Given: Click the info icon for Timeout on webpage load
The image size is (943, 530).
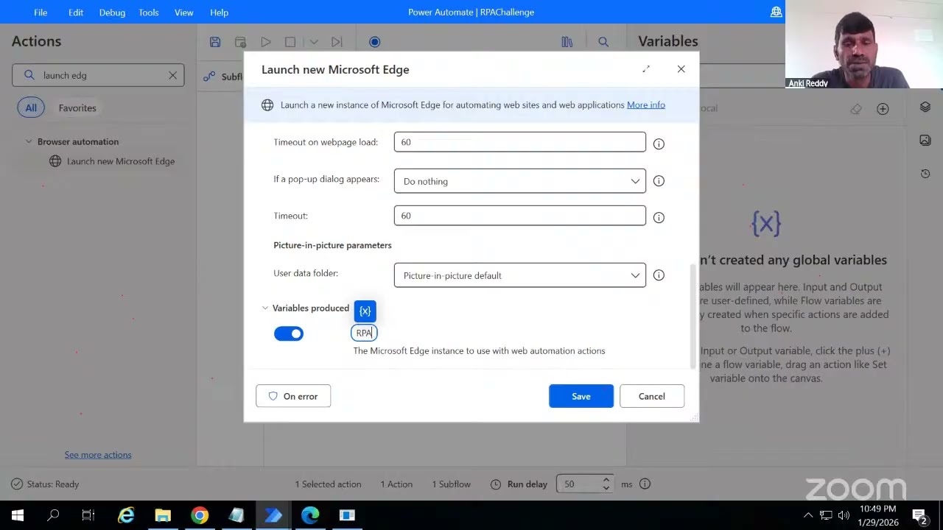Looking at the screenshot, I should 659,144.
